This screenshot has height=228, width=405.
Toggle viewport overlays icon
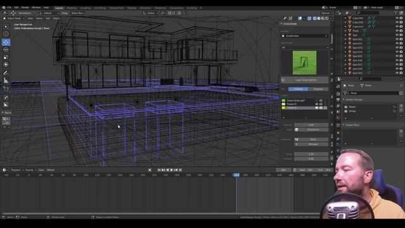tap(300, 18)
